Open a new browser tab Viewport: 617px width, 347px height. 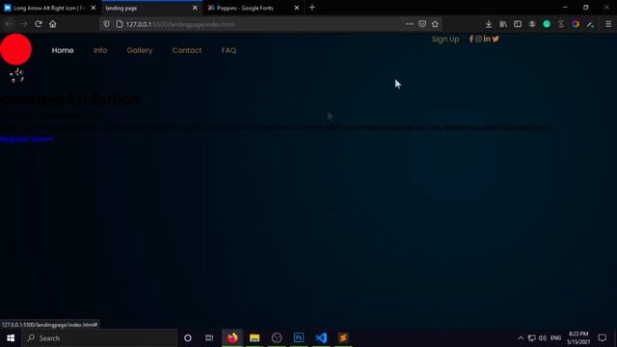point(312,8)
